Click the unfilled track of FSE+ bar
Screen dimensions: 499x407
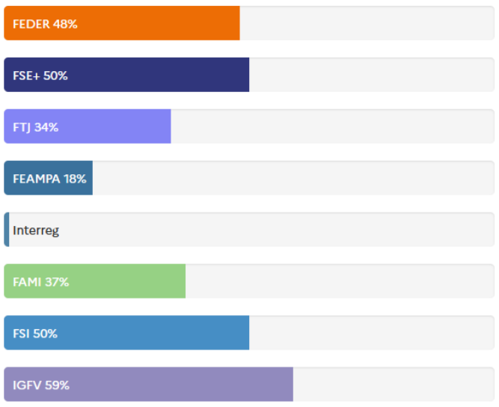pos(371,75)
